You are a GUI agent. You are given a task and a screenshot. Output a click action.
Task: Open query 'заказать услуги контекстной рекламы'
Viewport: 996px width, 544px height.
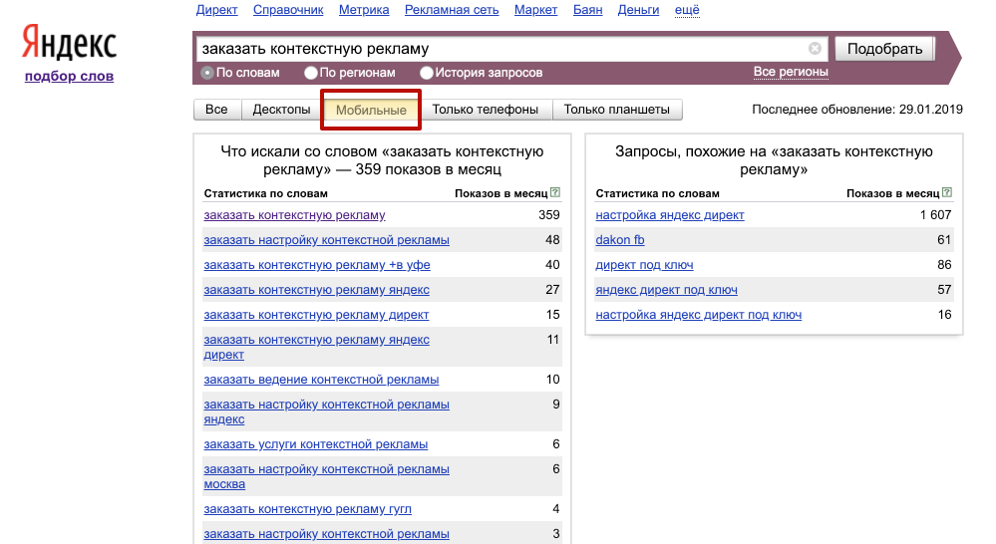click(316, 444)
